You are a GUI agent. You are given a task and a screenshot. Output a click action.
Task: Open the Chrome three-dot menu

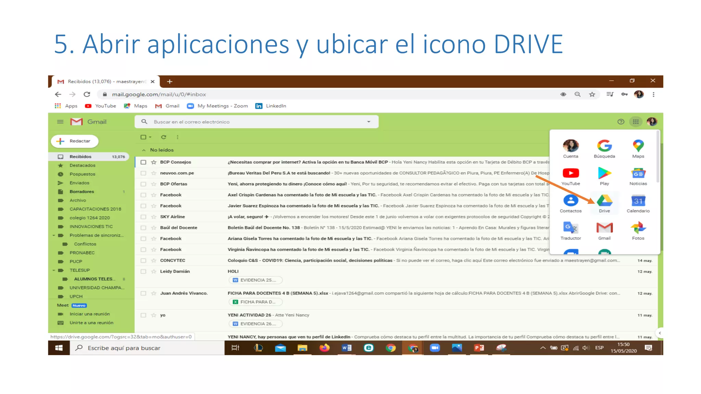coord(653,94)
